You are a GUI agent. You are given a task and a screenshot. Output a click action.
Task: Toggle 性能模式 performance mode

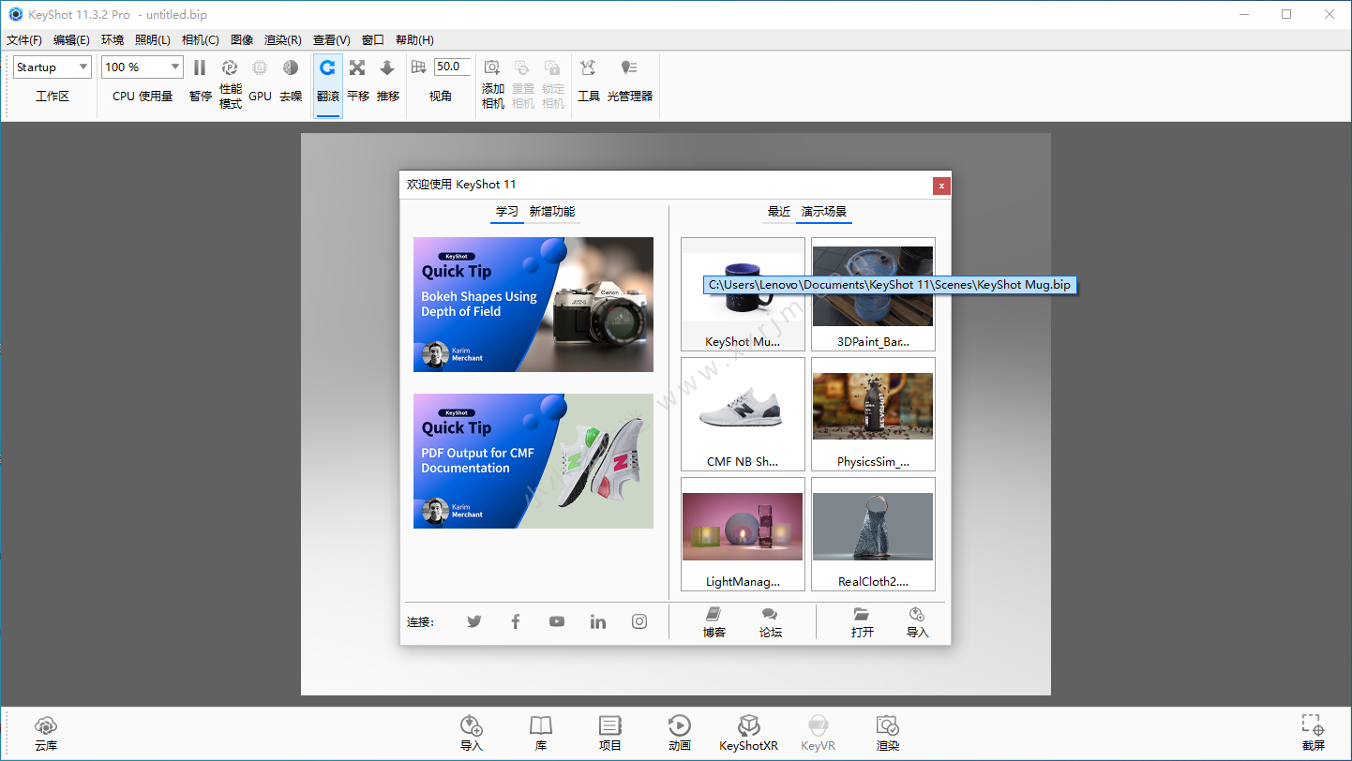click(230, 67)
